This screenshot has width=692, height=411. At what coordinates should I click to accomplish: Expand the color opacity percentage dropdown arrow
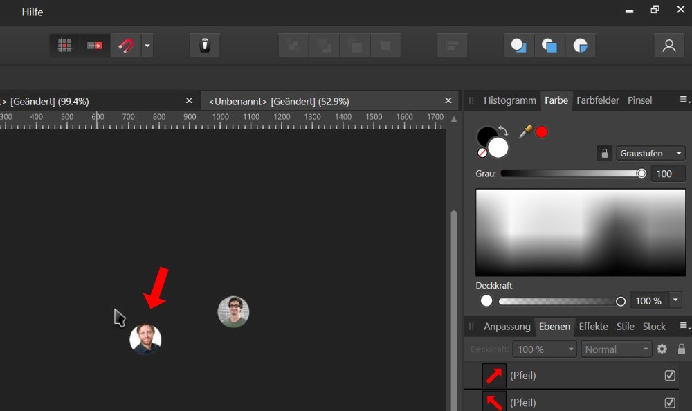tap(675, 300)
